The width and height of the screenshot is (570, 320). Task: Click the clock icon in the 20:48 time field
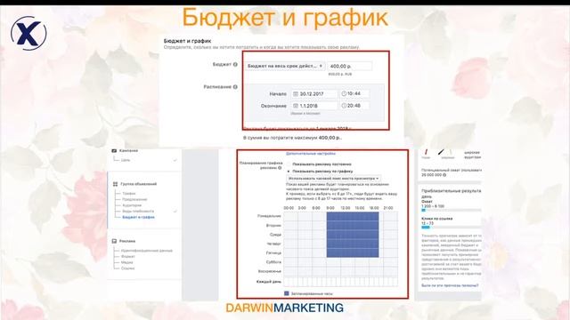coord(344,106)
